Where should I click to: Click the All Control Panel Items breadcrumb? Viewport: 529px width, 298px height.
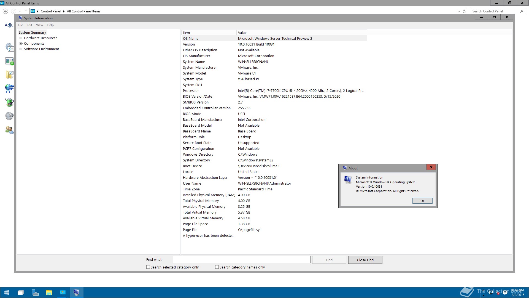click(83, 11)
